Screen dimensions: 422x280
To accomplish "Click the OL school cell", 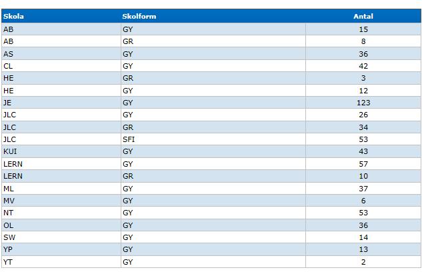I will point(61,225).
